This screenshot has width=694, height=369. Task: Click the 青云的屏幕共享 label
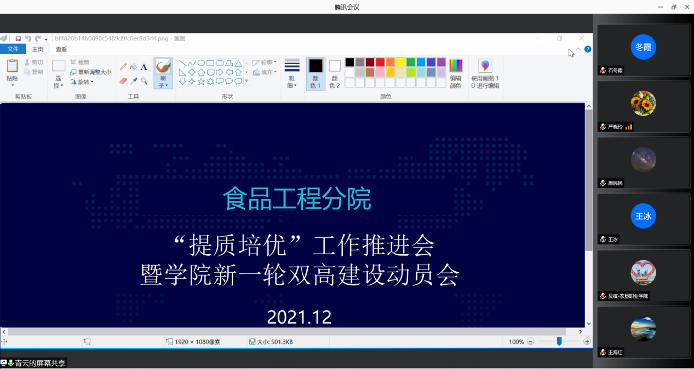point(40,363)
